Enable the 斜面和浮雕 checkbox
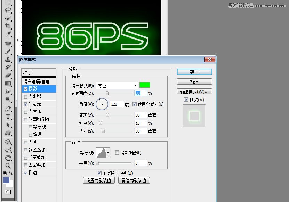This screenshot has width=289, height=202. click(x=25, y=120)
